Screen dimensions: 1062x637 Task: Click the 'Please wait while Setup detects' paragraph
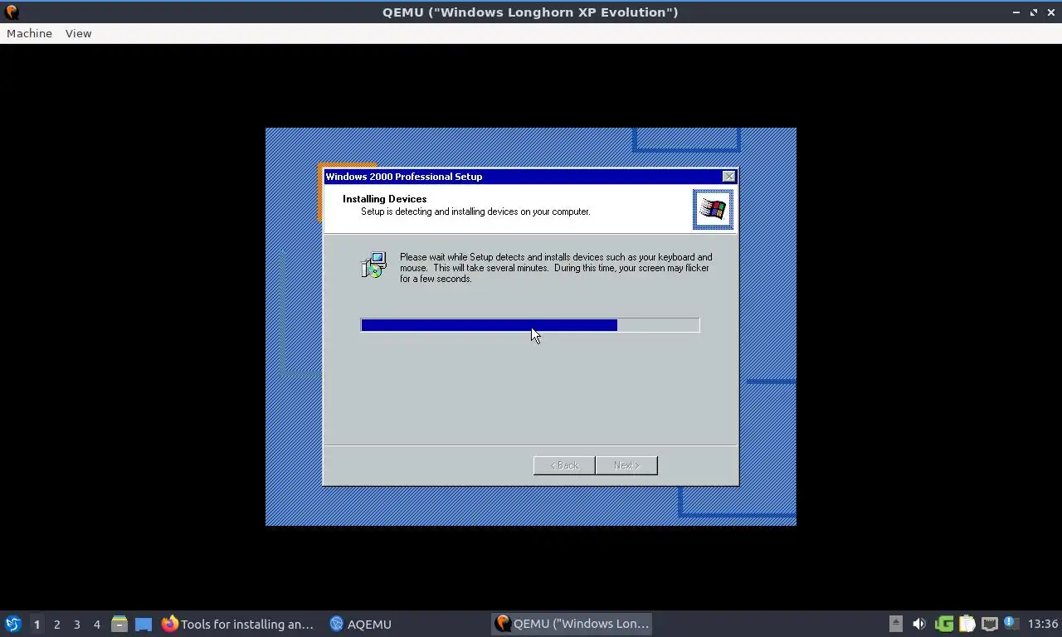556,268
